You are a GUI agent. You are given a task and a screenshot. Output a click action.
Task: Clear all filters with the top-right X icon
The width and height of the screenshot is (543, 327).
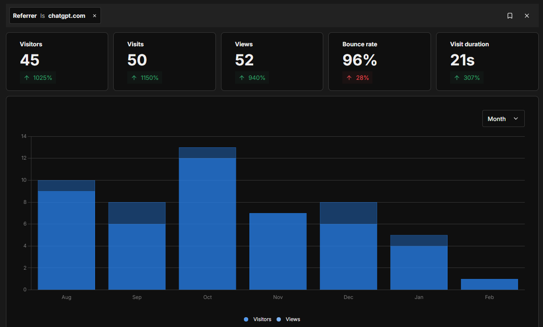pos(527,16)
